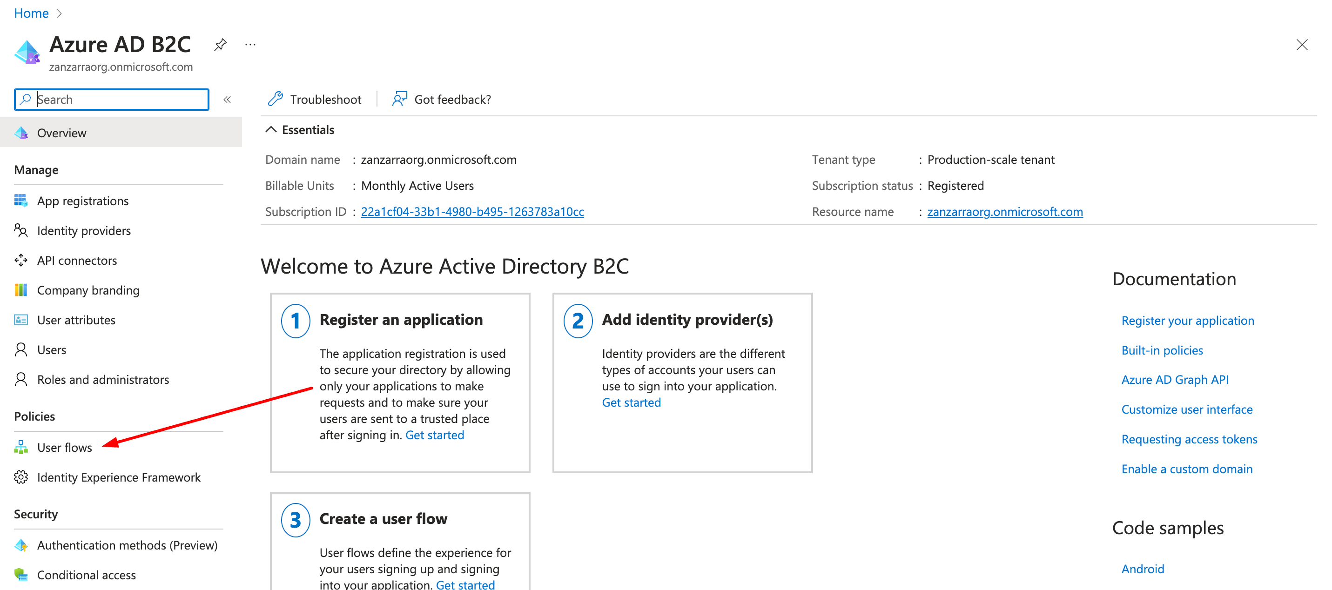Click the search magnifier icon
The height and width of the screenshot is (590, 1332).
pyautogui.click(x=25, y=99)
